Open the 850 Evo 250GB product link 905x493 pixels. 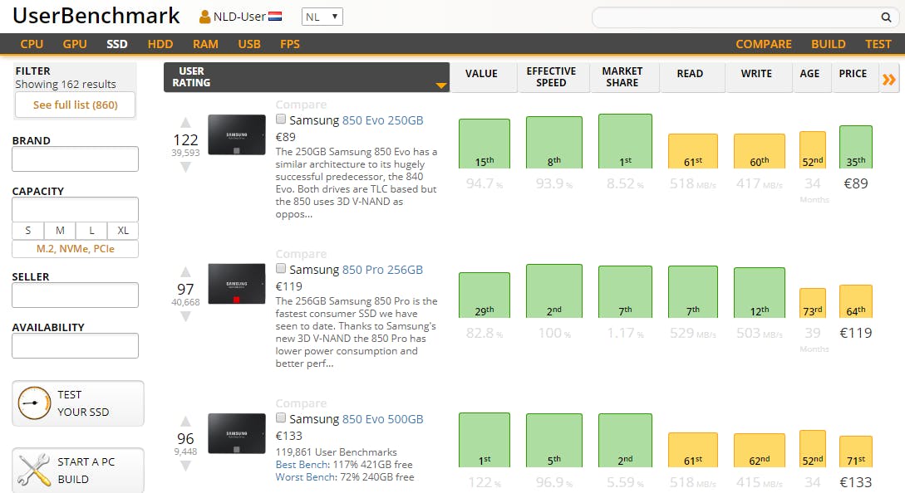[x=382, y=120]
